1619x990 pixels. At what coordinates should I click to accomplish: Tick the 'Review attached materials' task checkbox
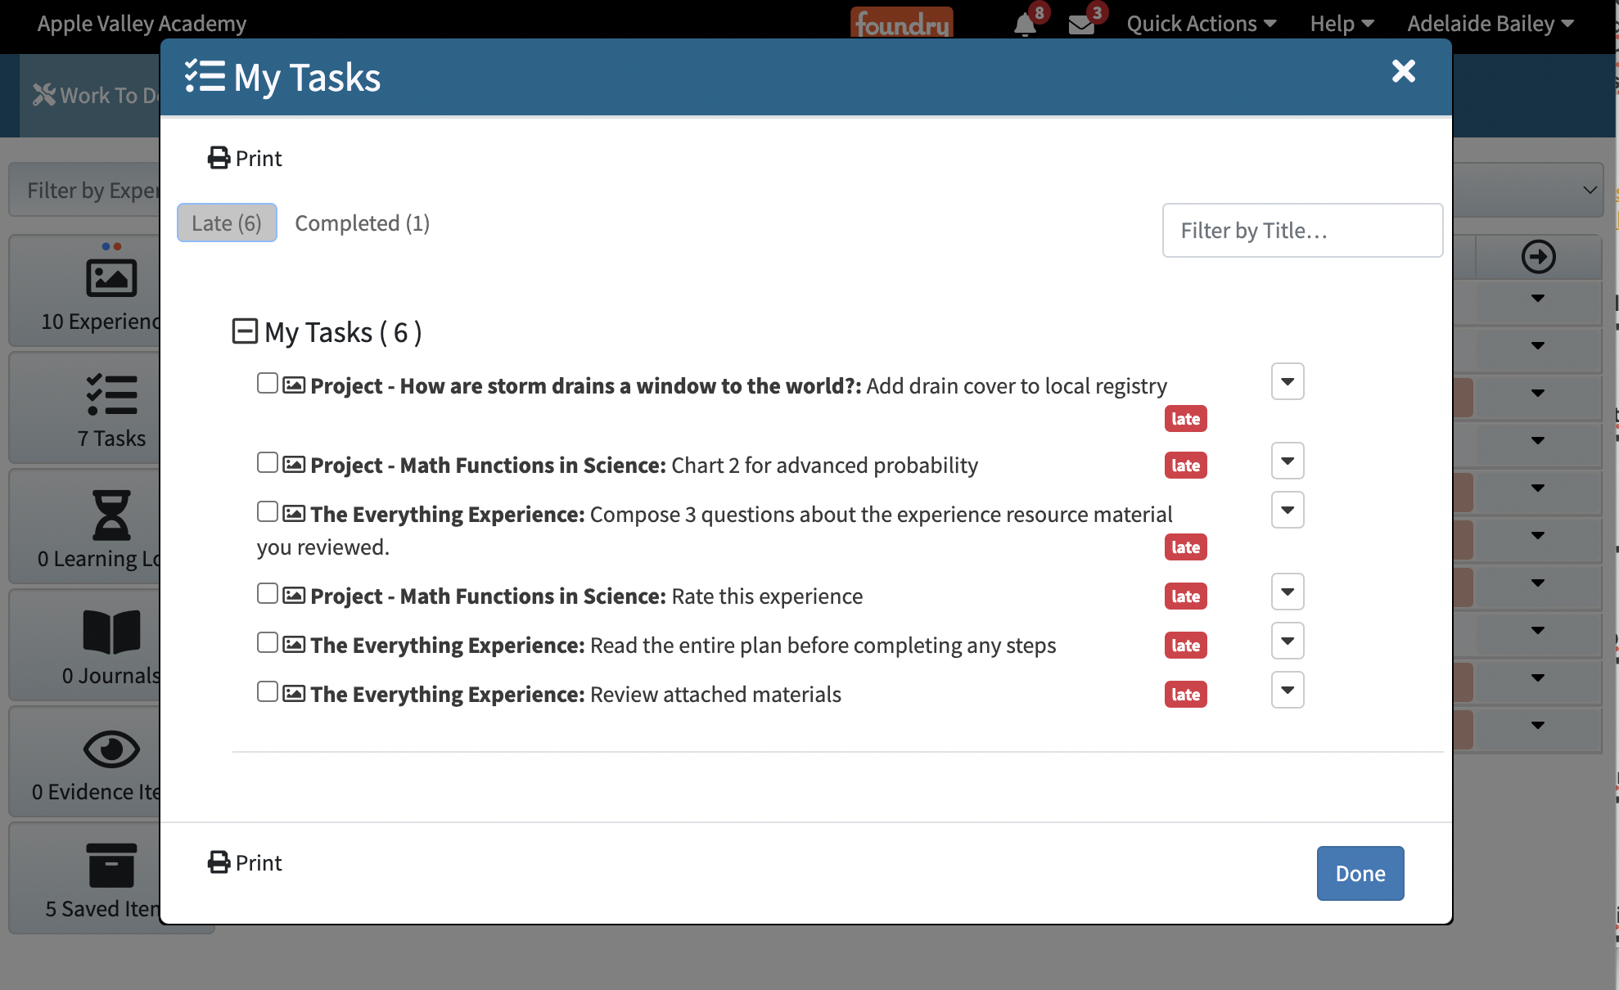coord(267,691)
